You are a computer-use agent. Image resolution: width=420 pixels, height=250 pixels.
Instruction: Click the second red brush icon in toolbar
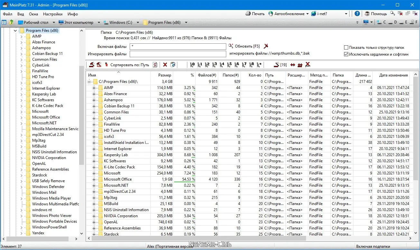click(99, 65)
